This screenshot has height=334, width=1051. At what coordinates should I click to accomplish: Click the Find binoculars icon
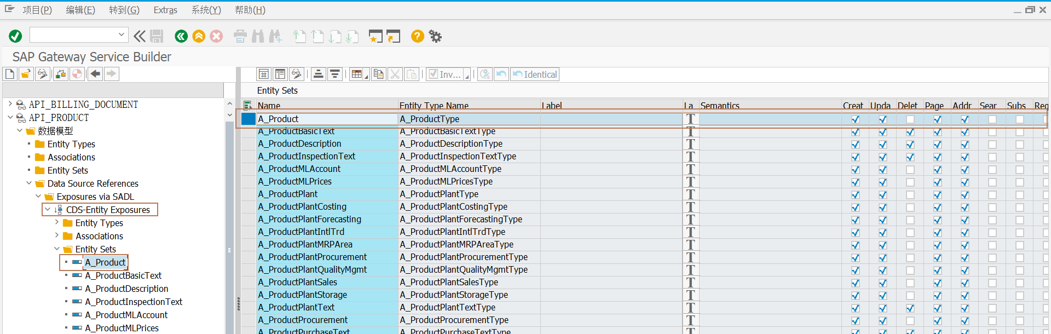[x=258, y=36]
